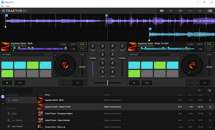Decrease right deck loop size
The image size is (215, 130).
197,83
